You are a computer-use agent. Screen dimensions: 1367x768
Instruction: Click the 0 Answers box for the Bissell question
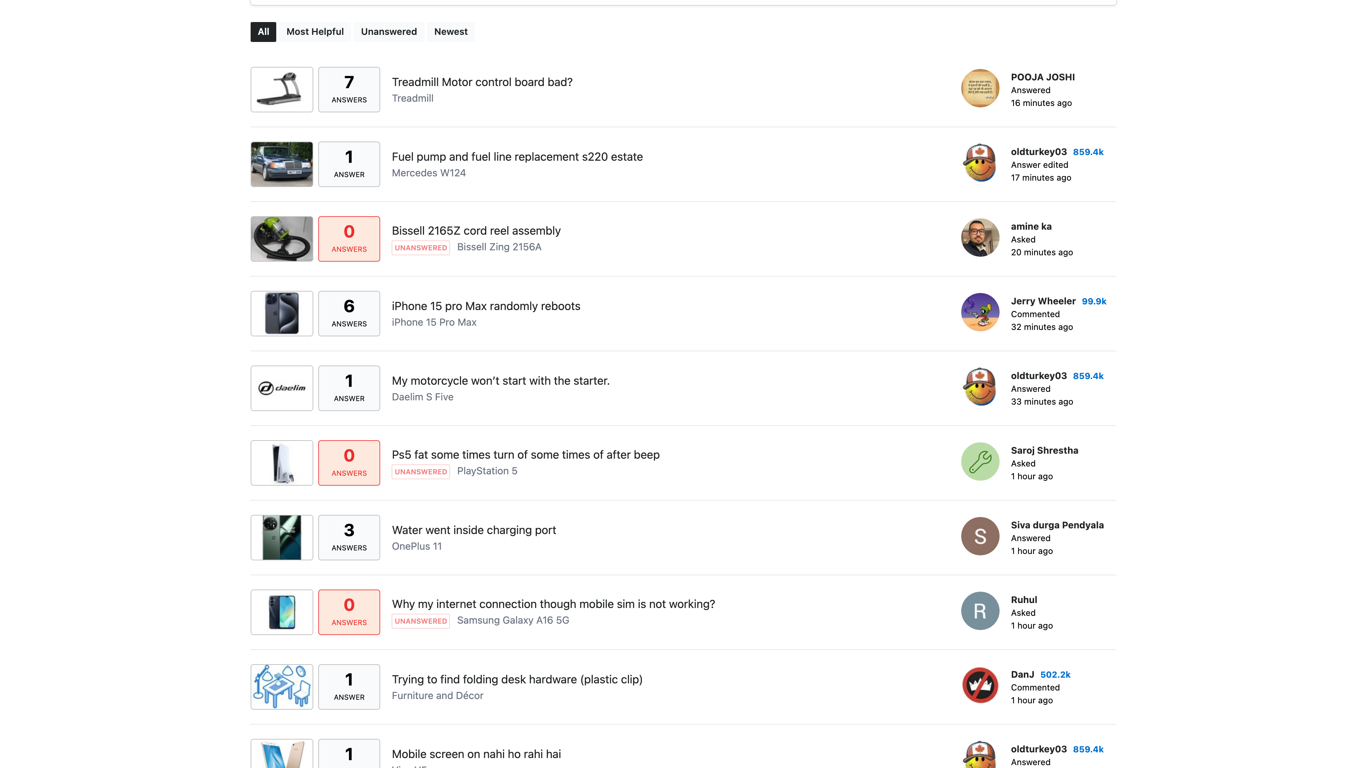[349, 239]
